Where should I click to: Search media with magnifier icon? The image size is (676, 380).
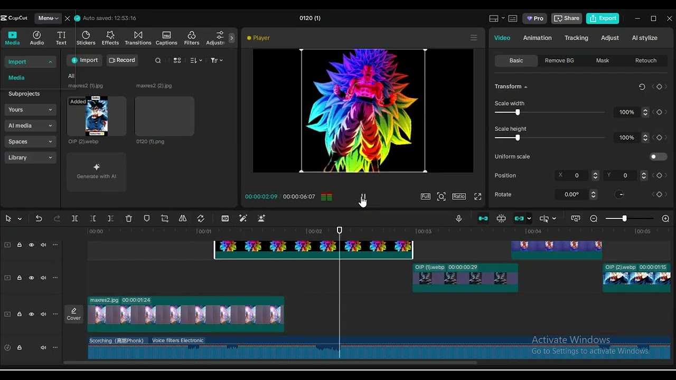click(158, 61)
